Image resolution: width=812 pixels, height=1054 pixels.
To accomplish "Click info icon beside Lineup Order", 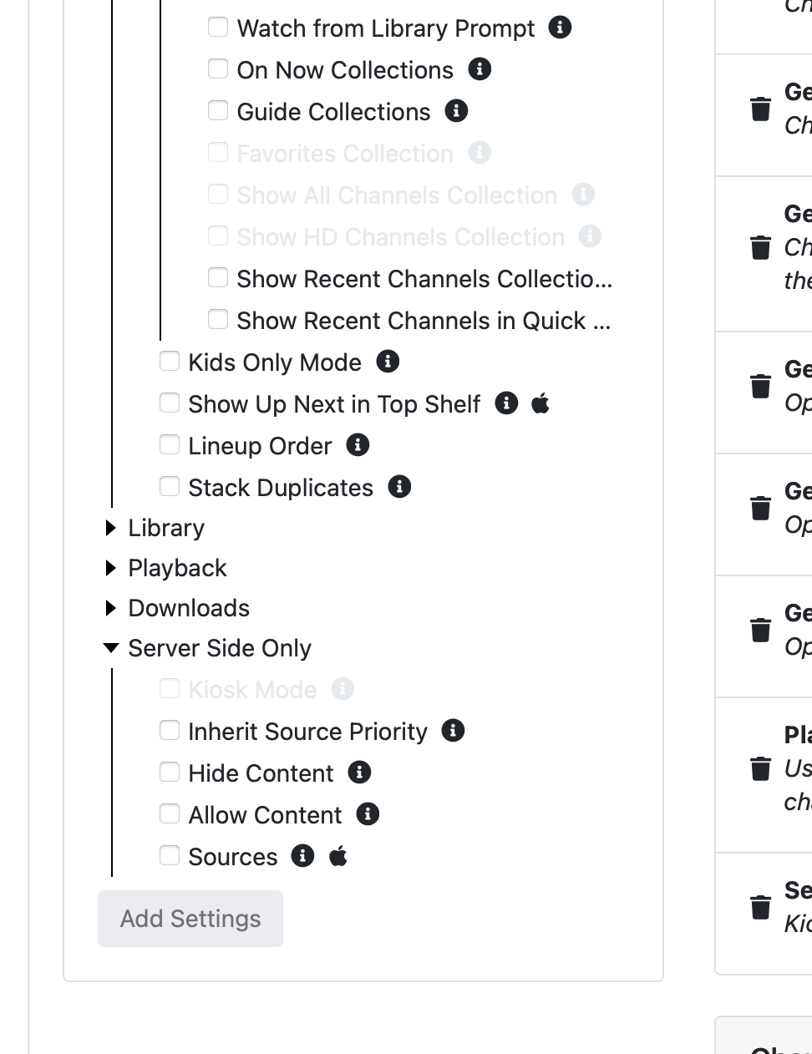I will pos(358,445).
